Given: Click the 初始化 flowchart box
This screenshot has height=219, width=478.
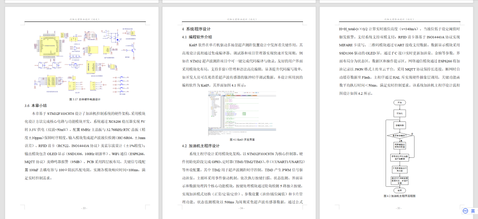Looking at the screenshot, I should 400,113.
